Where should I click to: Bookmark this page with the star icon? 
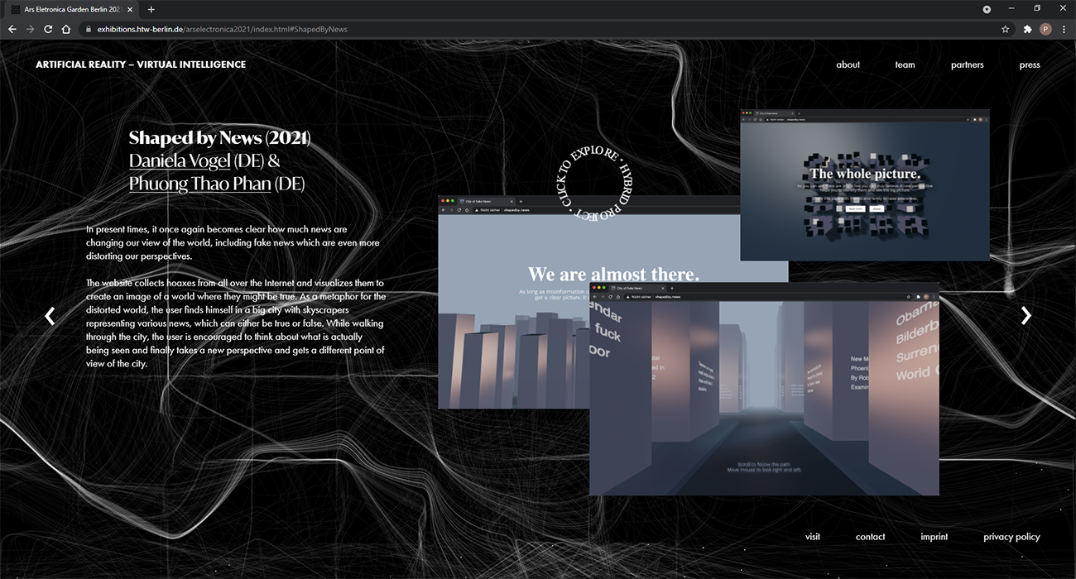click(1006, 29)
